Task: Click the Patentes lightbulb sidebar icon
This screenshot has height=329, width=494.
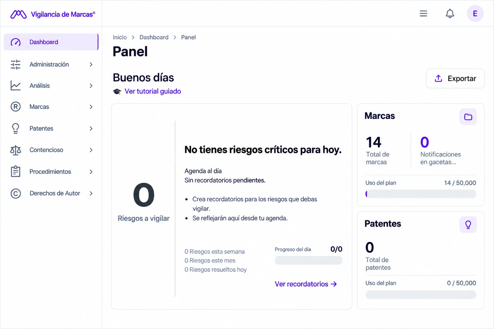Action: (16, 128)
